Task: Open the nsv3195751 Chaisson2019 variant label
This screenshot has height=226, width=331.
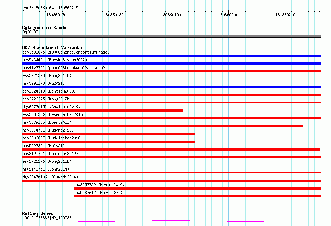Action: point(50,154)
